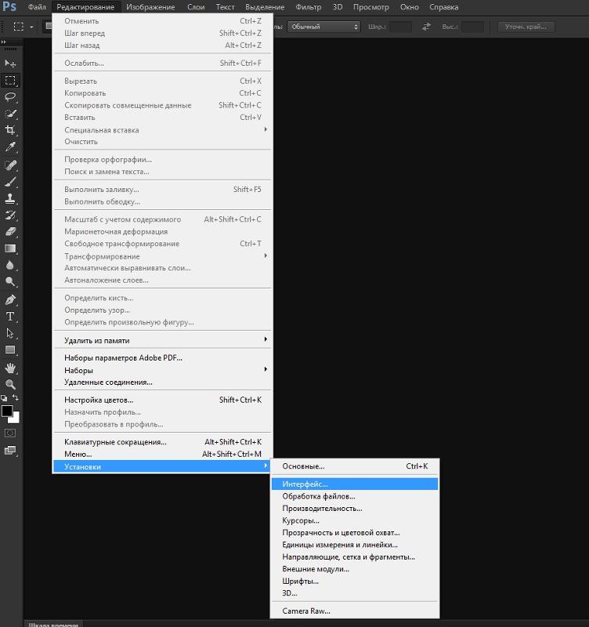Open the Обычный style dropdown
This screenshot has width=589, height=627.
click(x=324, y=27)
